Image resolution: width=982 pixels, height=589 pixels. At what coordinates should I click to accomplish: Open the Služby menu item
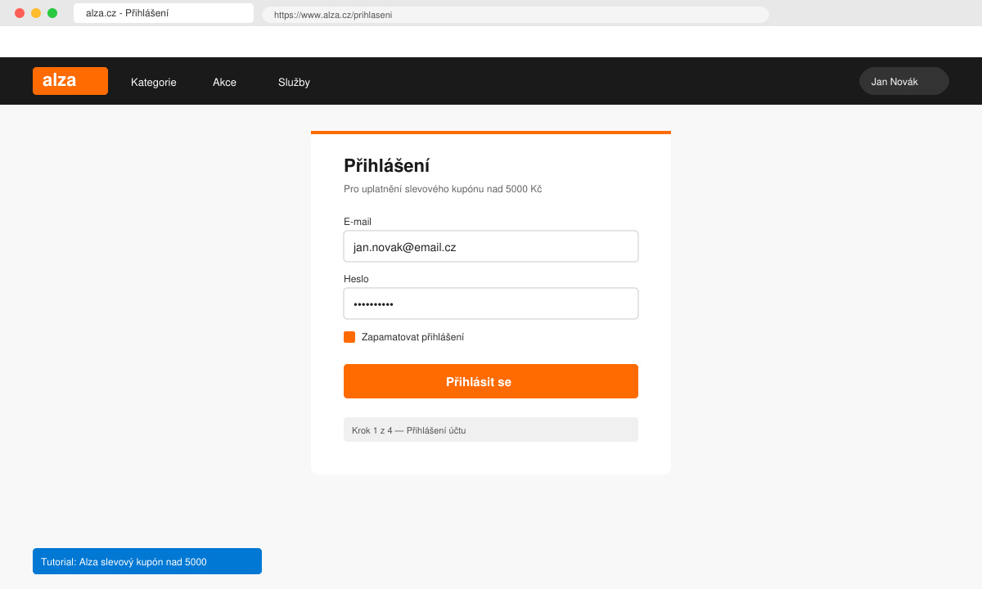(x=294, y=82)
